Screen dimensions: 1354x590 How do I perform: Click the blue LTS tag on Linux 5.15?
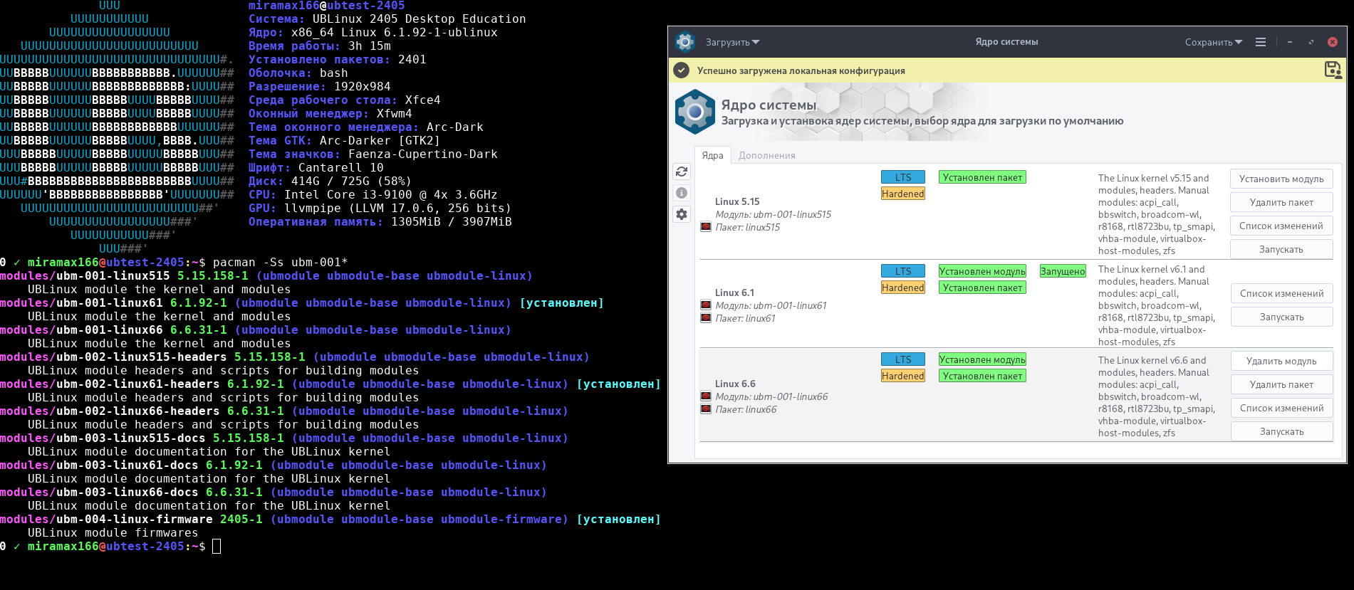pos(902,177)
